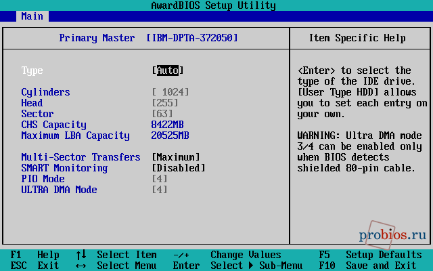
Task: Select the Multi-Sector Transfers label
Action: 81,157
